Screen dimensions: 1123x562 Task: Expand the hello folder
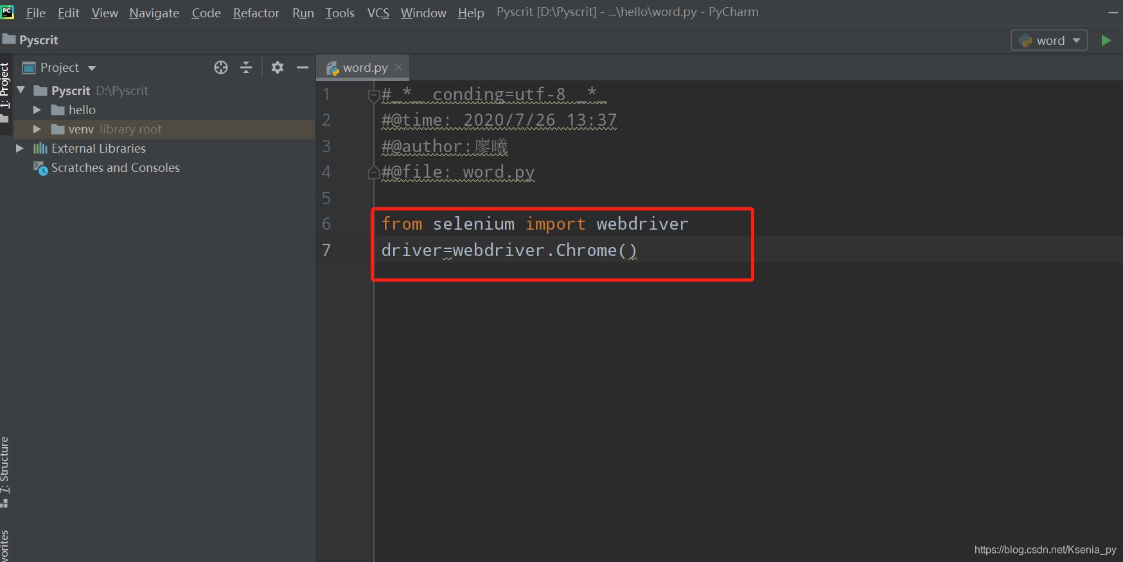[37, 110]
